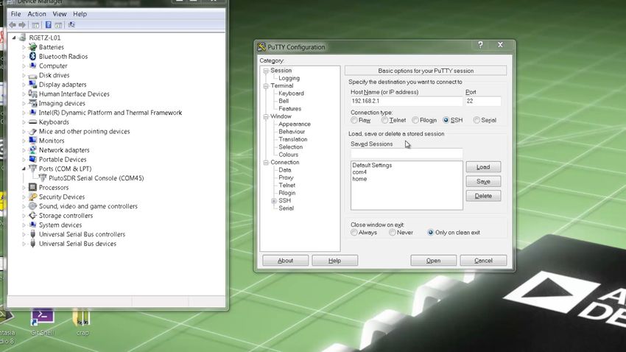Expand the Universal Serial Bus devices node
The height and width of the screenshot is (352, 626).
[24, 244]
